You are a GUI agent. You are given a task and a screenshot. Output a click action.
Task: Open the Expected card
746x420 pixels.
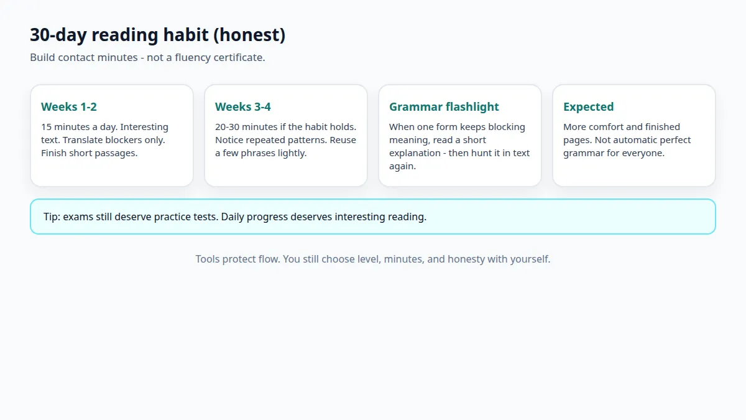[x=634, y=136]
